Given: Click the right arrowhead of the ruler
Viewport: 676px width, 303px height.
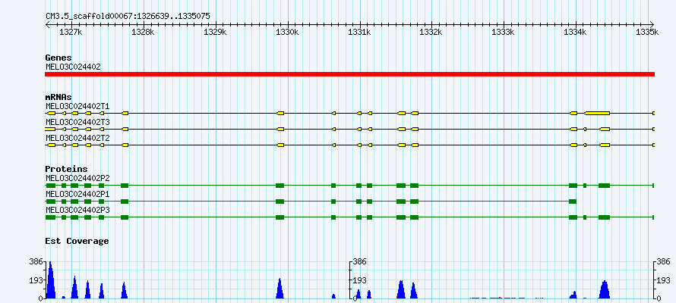Looking at the screenshot, I should click(652, 24).
